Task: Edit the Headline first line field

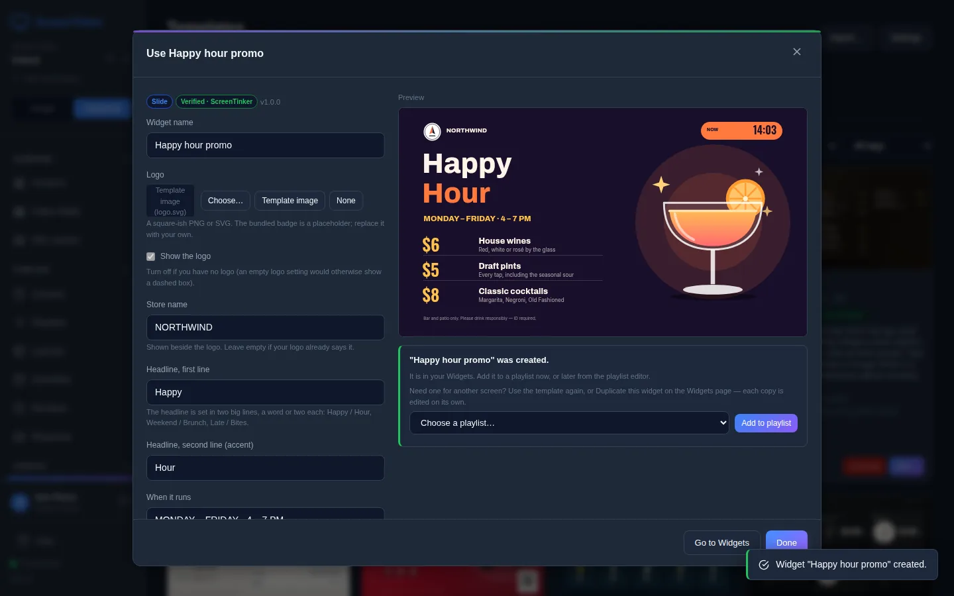Action: [265, 392]
